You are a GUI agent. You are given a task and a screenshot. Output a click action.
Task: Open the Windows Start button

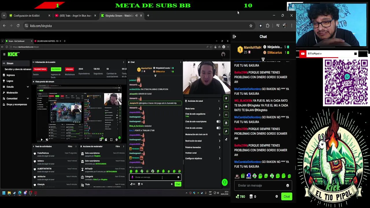coord(4,193)
